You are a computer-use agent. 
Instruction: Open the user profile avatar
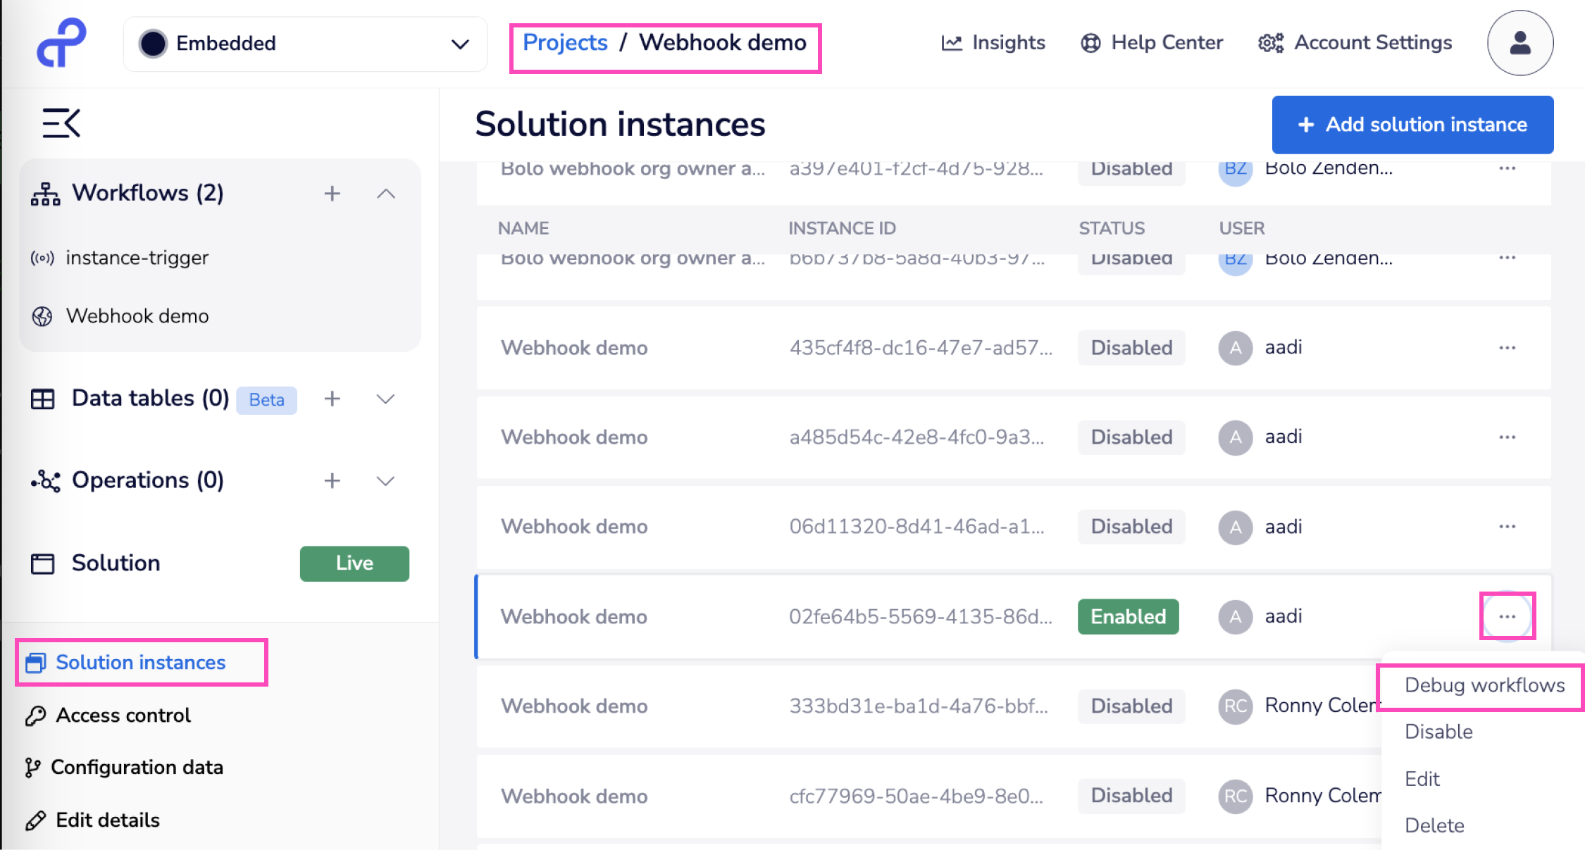coord(1519,43)
